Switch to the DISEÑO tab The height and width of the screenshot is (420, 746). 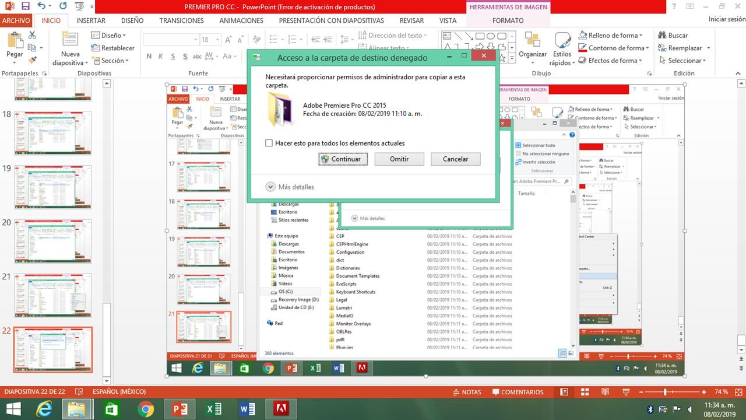pyautogui.click(x=132, y=20)
